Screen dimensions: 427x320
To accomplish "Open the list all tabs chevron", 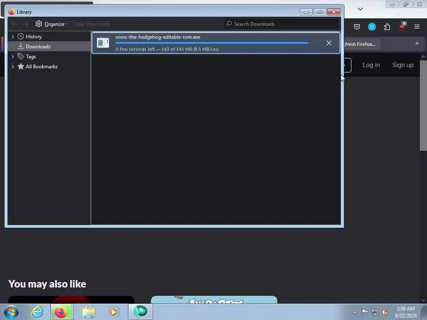I will point(360,9).
